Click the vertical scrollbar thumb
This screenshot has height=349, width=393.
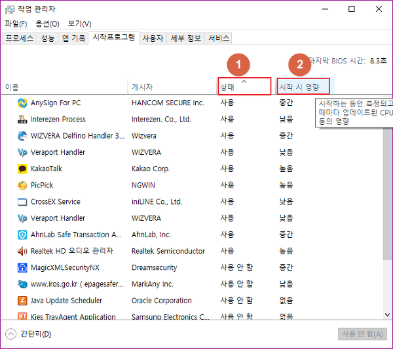coord(388,195)
